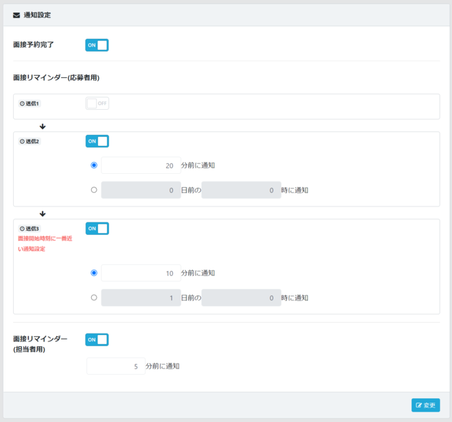Click the clock icon on 送信1 label

tap(22, 104)
